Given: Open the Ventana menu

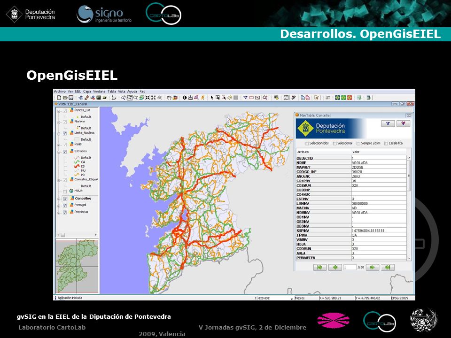Looking at the screenshot, I should 99,92.
